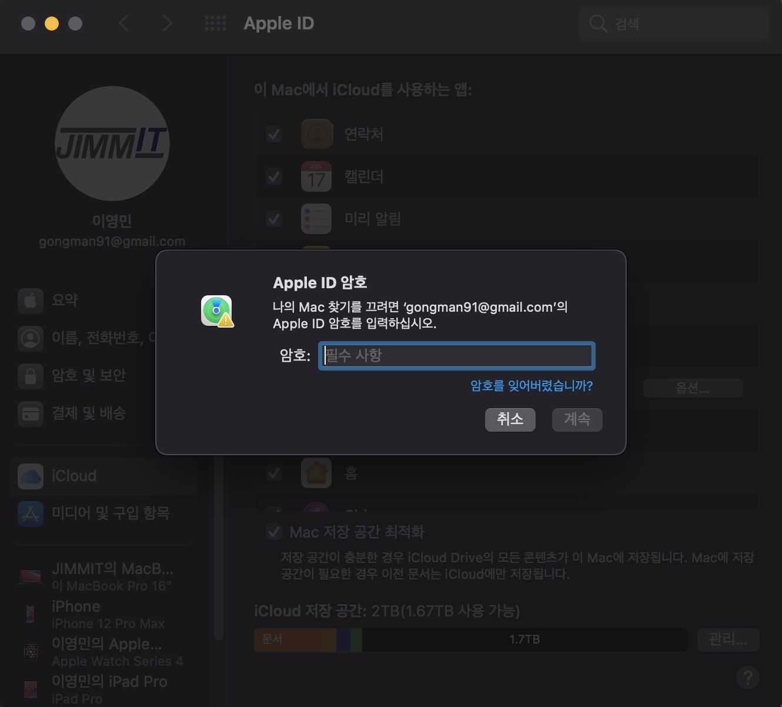Click the search magnifier icon
Image resolution: width=782 pixels, height=707 pixels.
pos(598,24)
